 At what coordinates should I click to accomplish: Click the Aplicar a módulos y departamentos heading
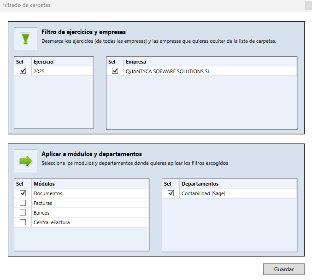(92, 154)
